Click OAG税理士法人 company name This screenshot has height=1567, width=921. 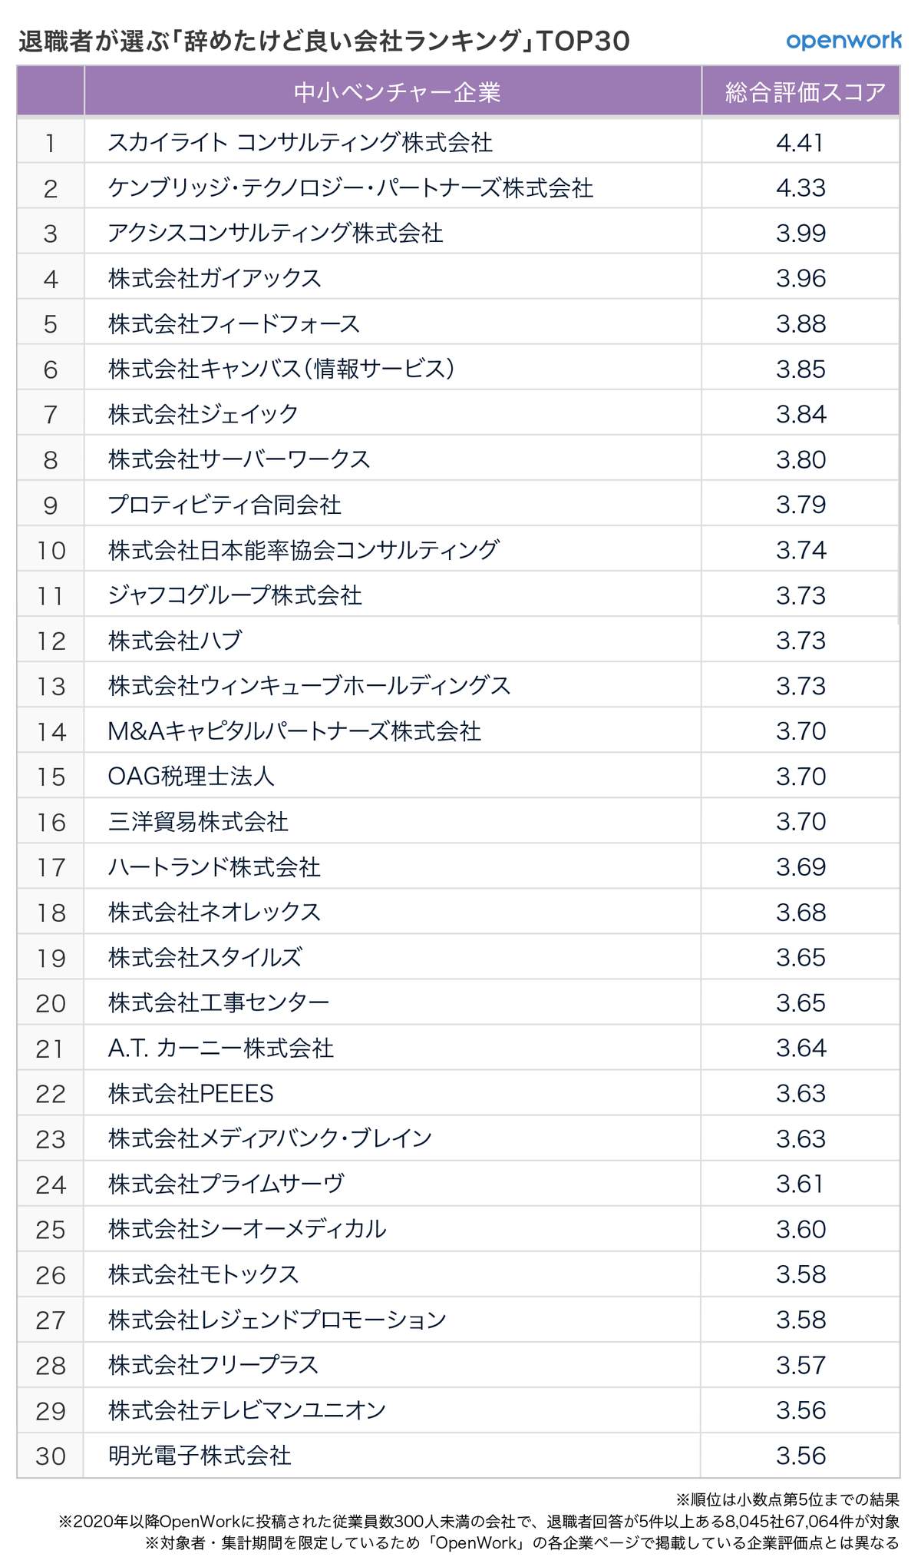point(191,777)
